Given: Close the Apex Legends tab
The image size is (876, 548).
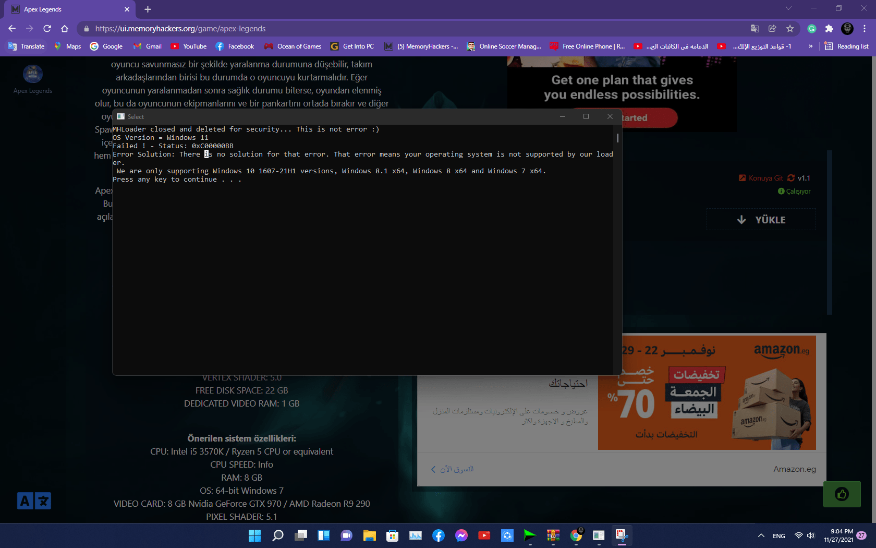Looking at the screenshot, I should (x=127, y=9).
